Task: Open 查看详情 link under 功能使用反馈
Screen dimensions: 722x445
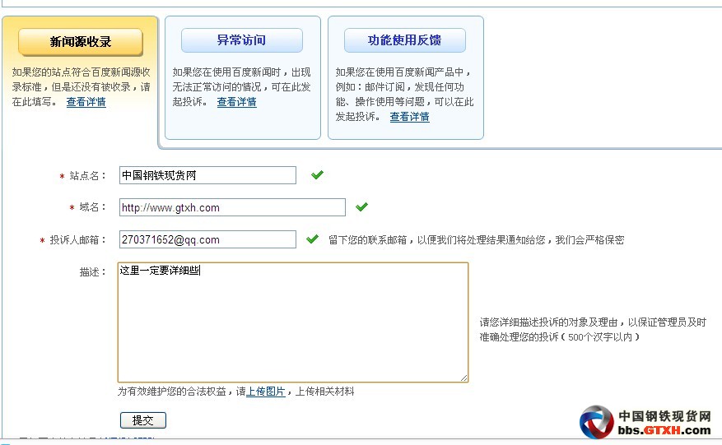Action: (409, 117)
